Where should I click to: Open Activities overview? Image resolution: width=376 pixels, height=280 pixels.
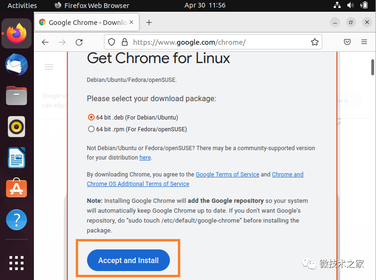click(x=22, y=6)
